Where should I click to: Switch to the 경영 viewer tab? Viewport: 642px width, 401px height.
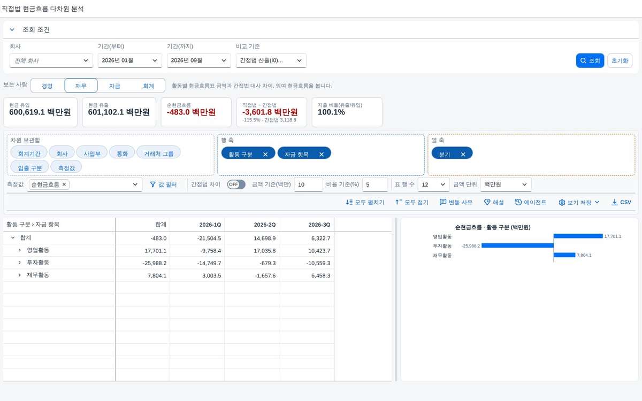[x=48, y=86]
